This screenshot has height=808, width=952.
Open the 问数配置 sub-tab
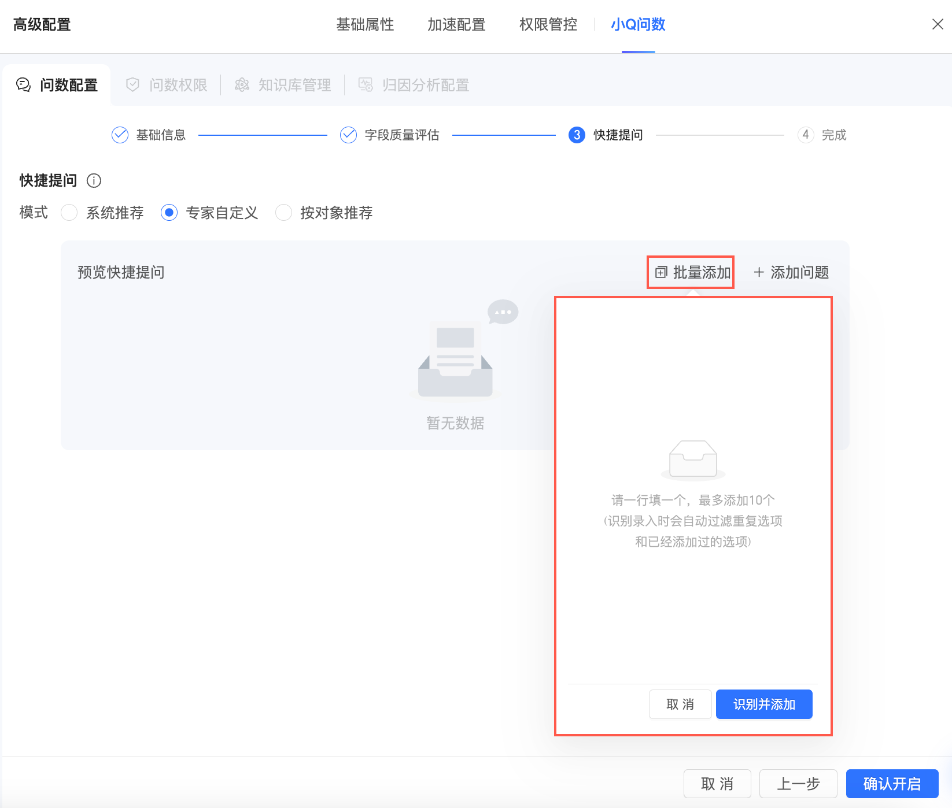(57, 85)
